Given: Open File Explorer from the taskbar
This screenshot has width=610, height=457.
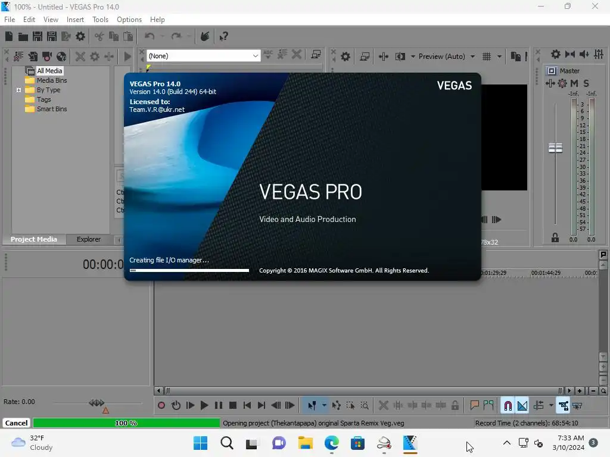Looking at the screenshot, I should pos(306,443).
